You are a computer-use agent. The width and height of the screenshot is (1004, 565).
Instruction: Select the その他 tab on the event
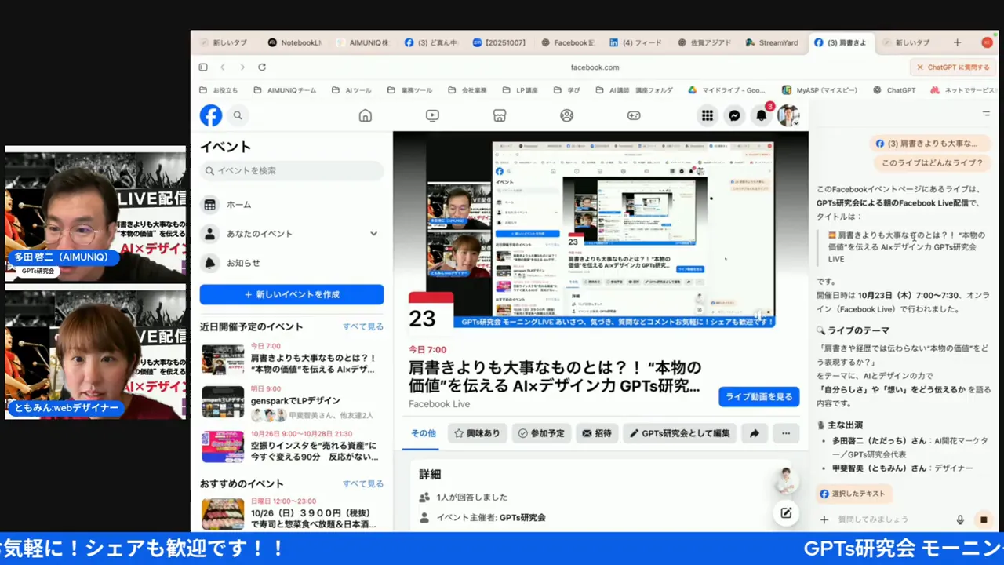pos(424,433)
